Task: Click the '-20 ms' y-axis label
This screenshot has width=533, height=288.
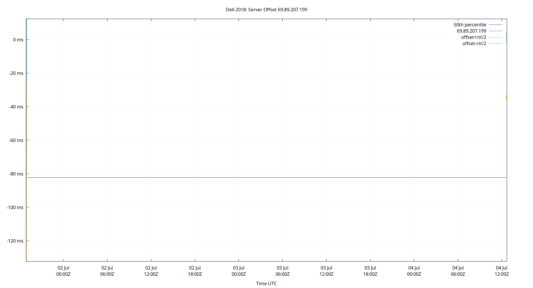Action: point(16,73)
